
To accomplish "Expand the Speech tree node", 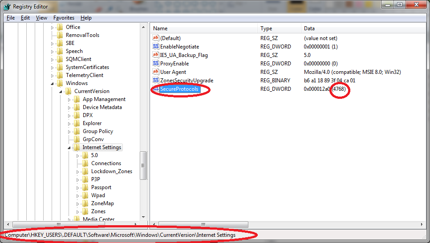I will coord(52,52).
